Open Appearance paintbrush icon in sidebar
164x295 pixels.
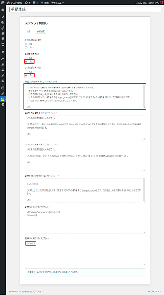(3, 59)
